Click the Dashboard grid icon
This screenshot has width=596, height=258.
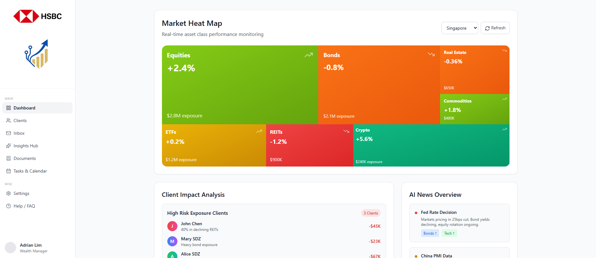click(9, 108)
